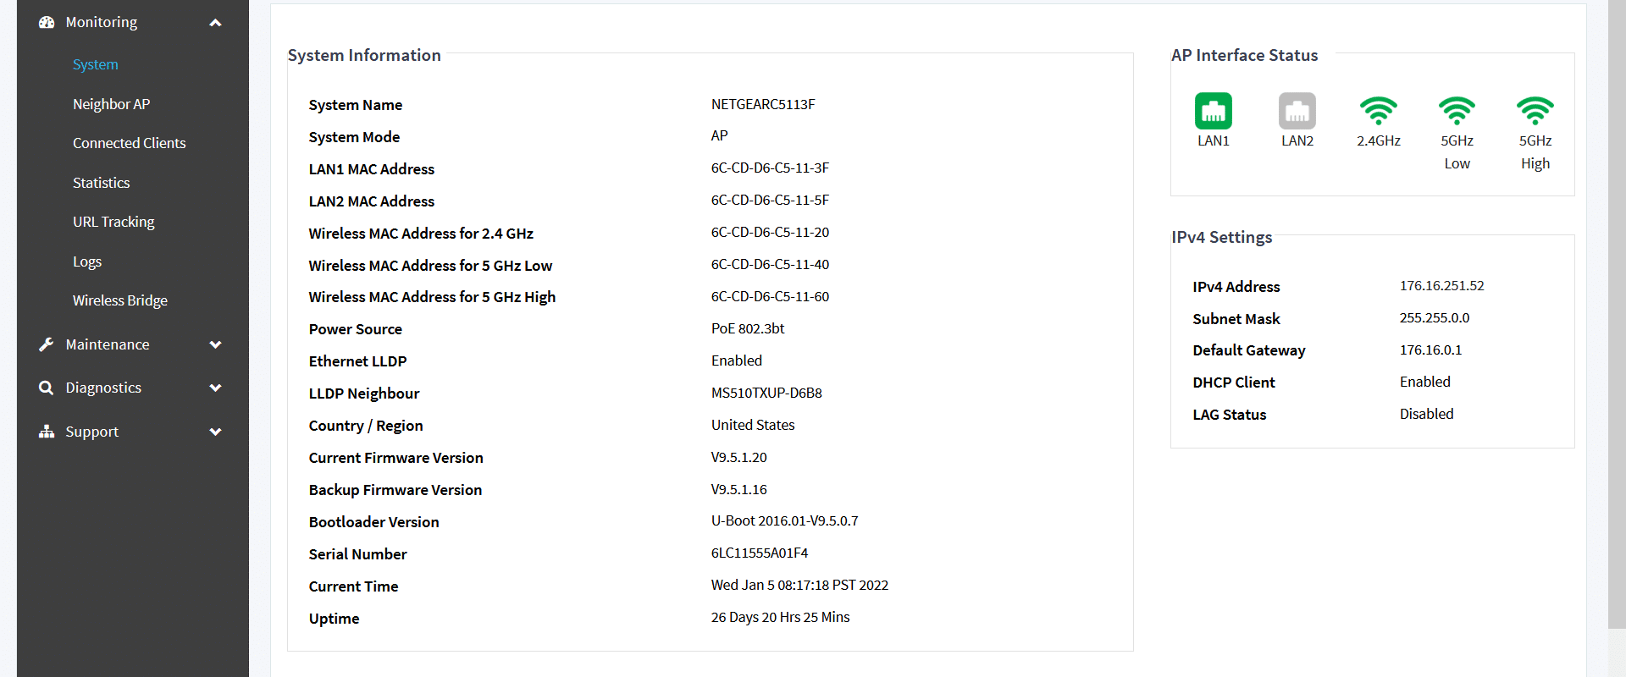
Task: Click the Support network icon
Action: (47, 432)
